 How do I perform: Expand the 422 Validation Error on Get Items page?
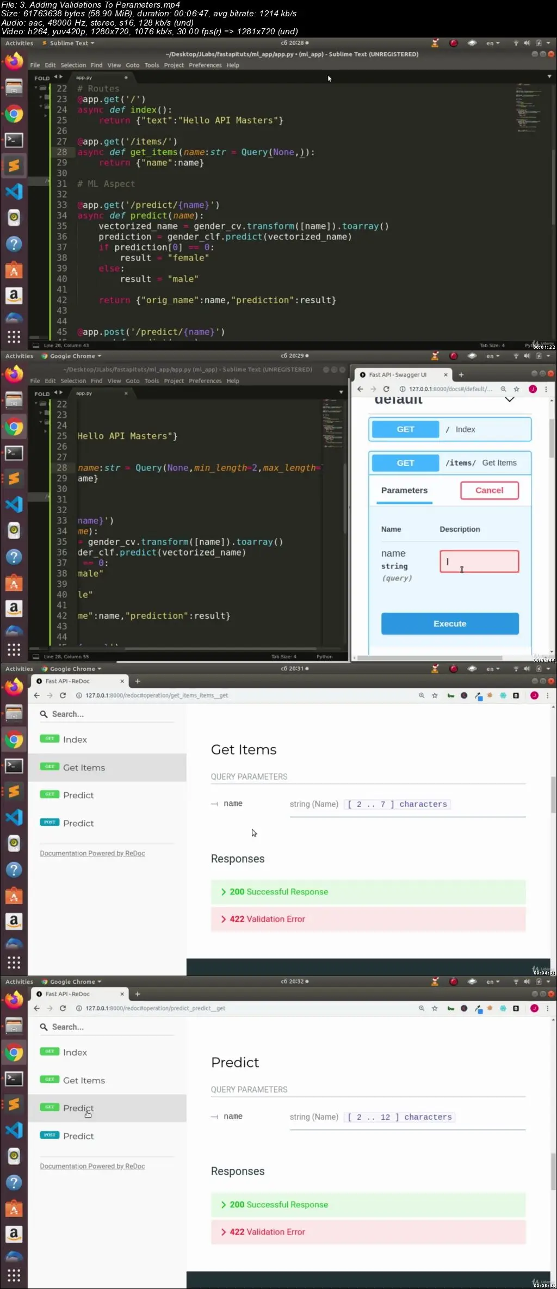(368, 919)
